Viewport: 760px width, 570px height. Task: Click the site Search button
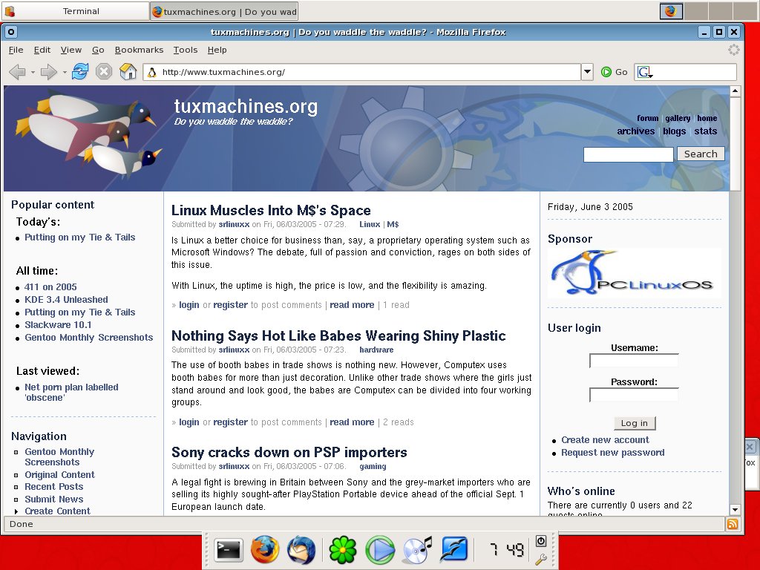click(701, 154)
